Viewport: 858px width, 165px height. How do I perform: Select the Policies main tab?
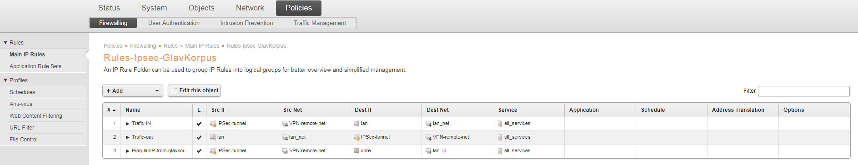299,8
